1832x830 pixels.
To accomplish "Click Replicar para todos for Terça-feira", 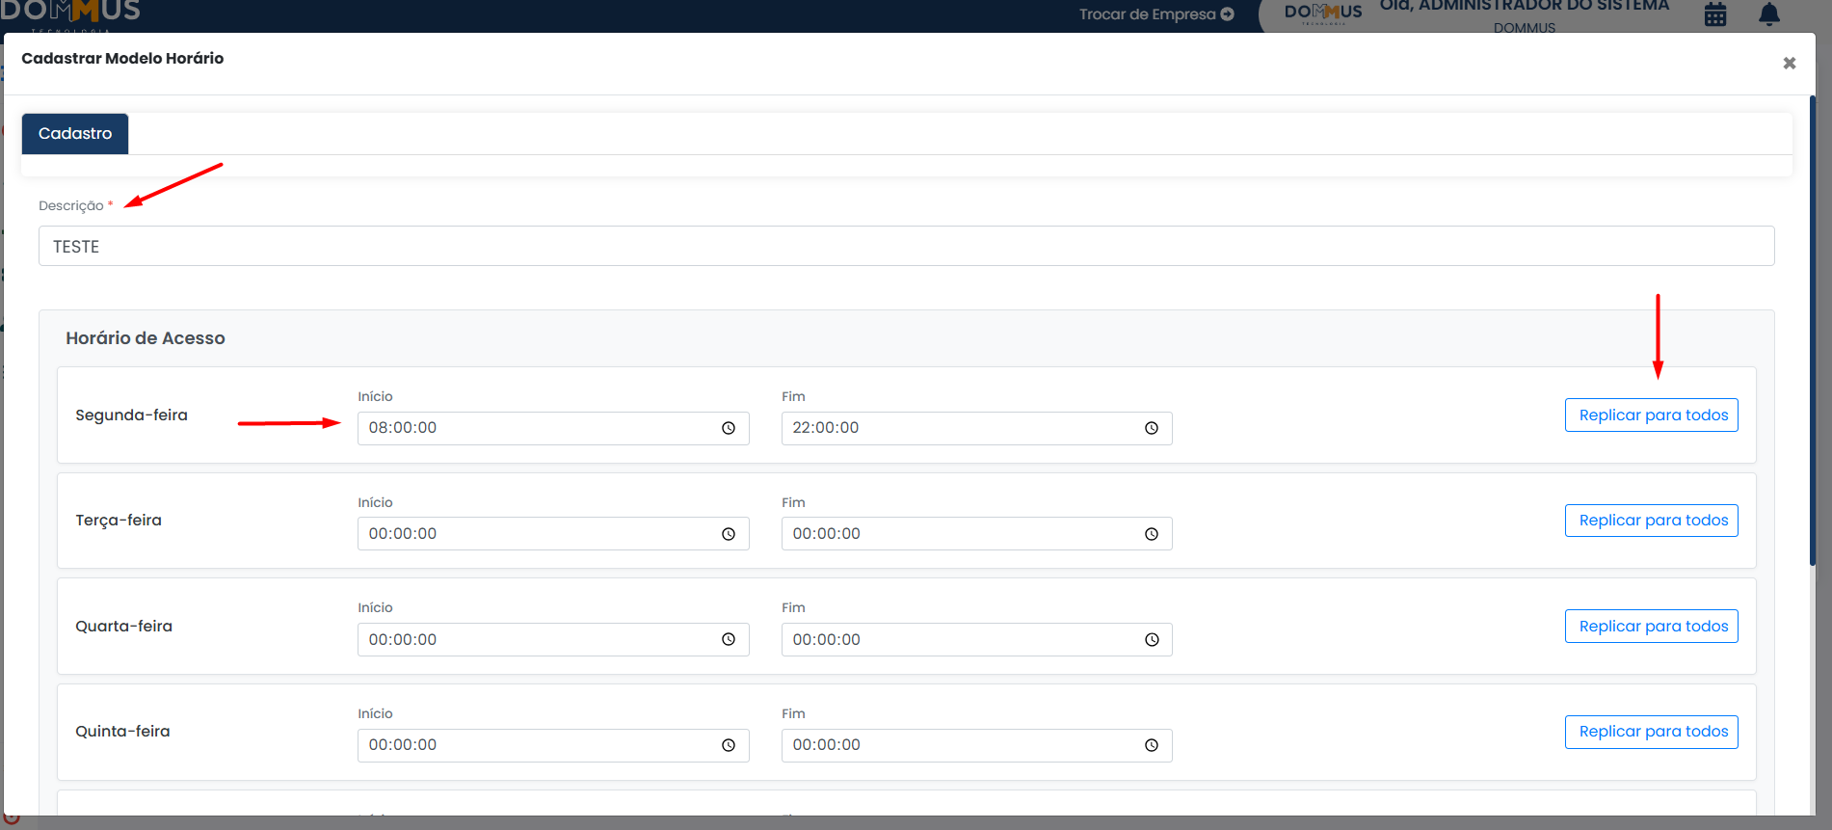I will tap(1652, 521).
